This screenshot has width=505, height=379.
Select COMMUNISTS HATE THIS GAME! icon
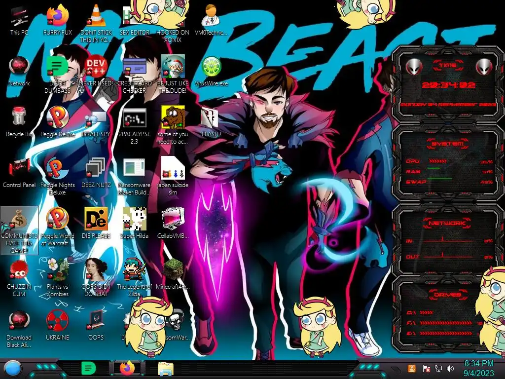[19, 230]
